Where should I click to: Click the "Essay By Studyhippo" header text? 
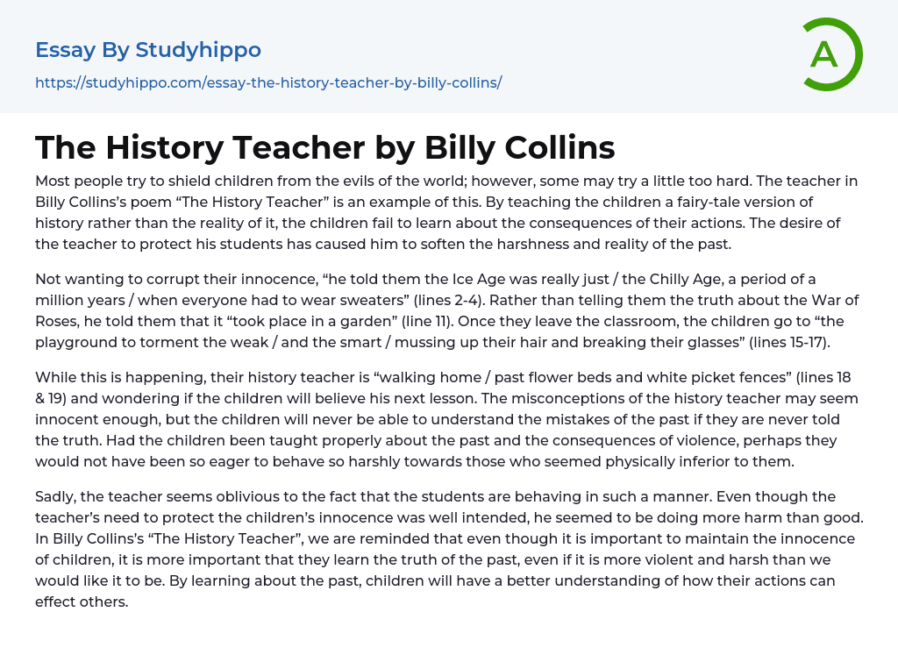click(148, 50)
